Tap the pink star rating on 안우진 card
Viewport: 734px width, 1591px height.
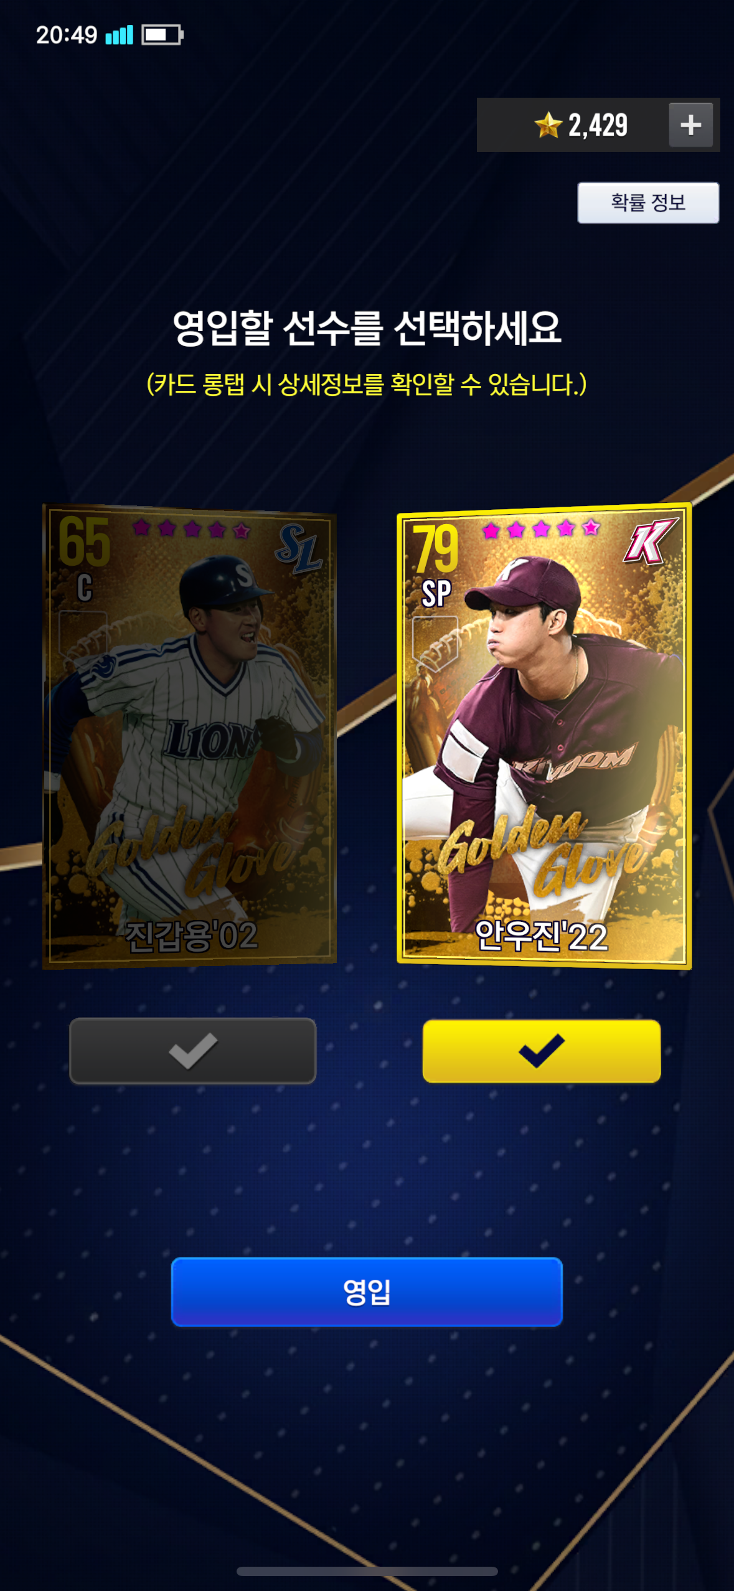point(541,529)
